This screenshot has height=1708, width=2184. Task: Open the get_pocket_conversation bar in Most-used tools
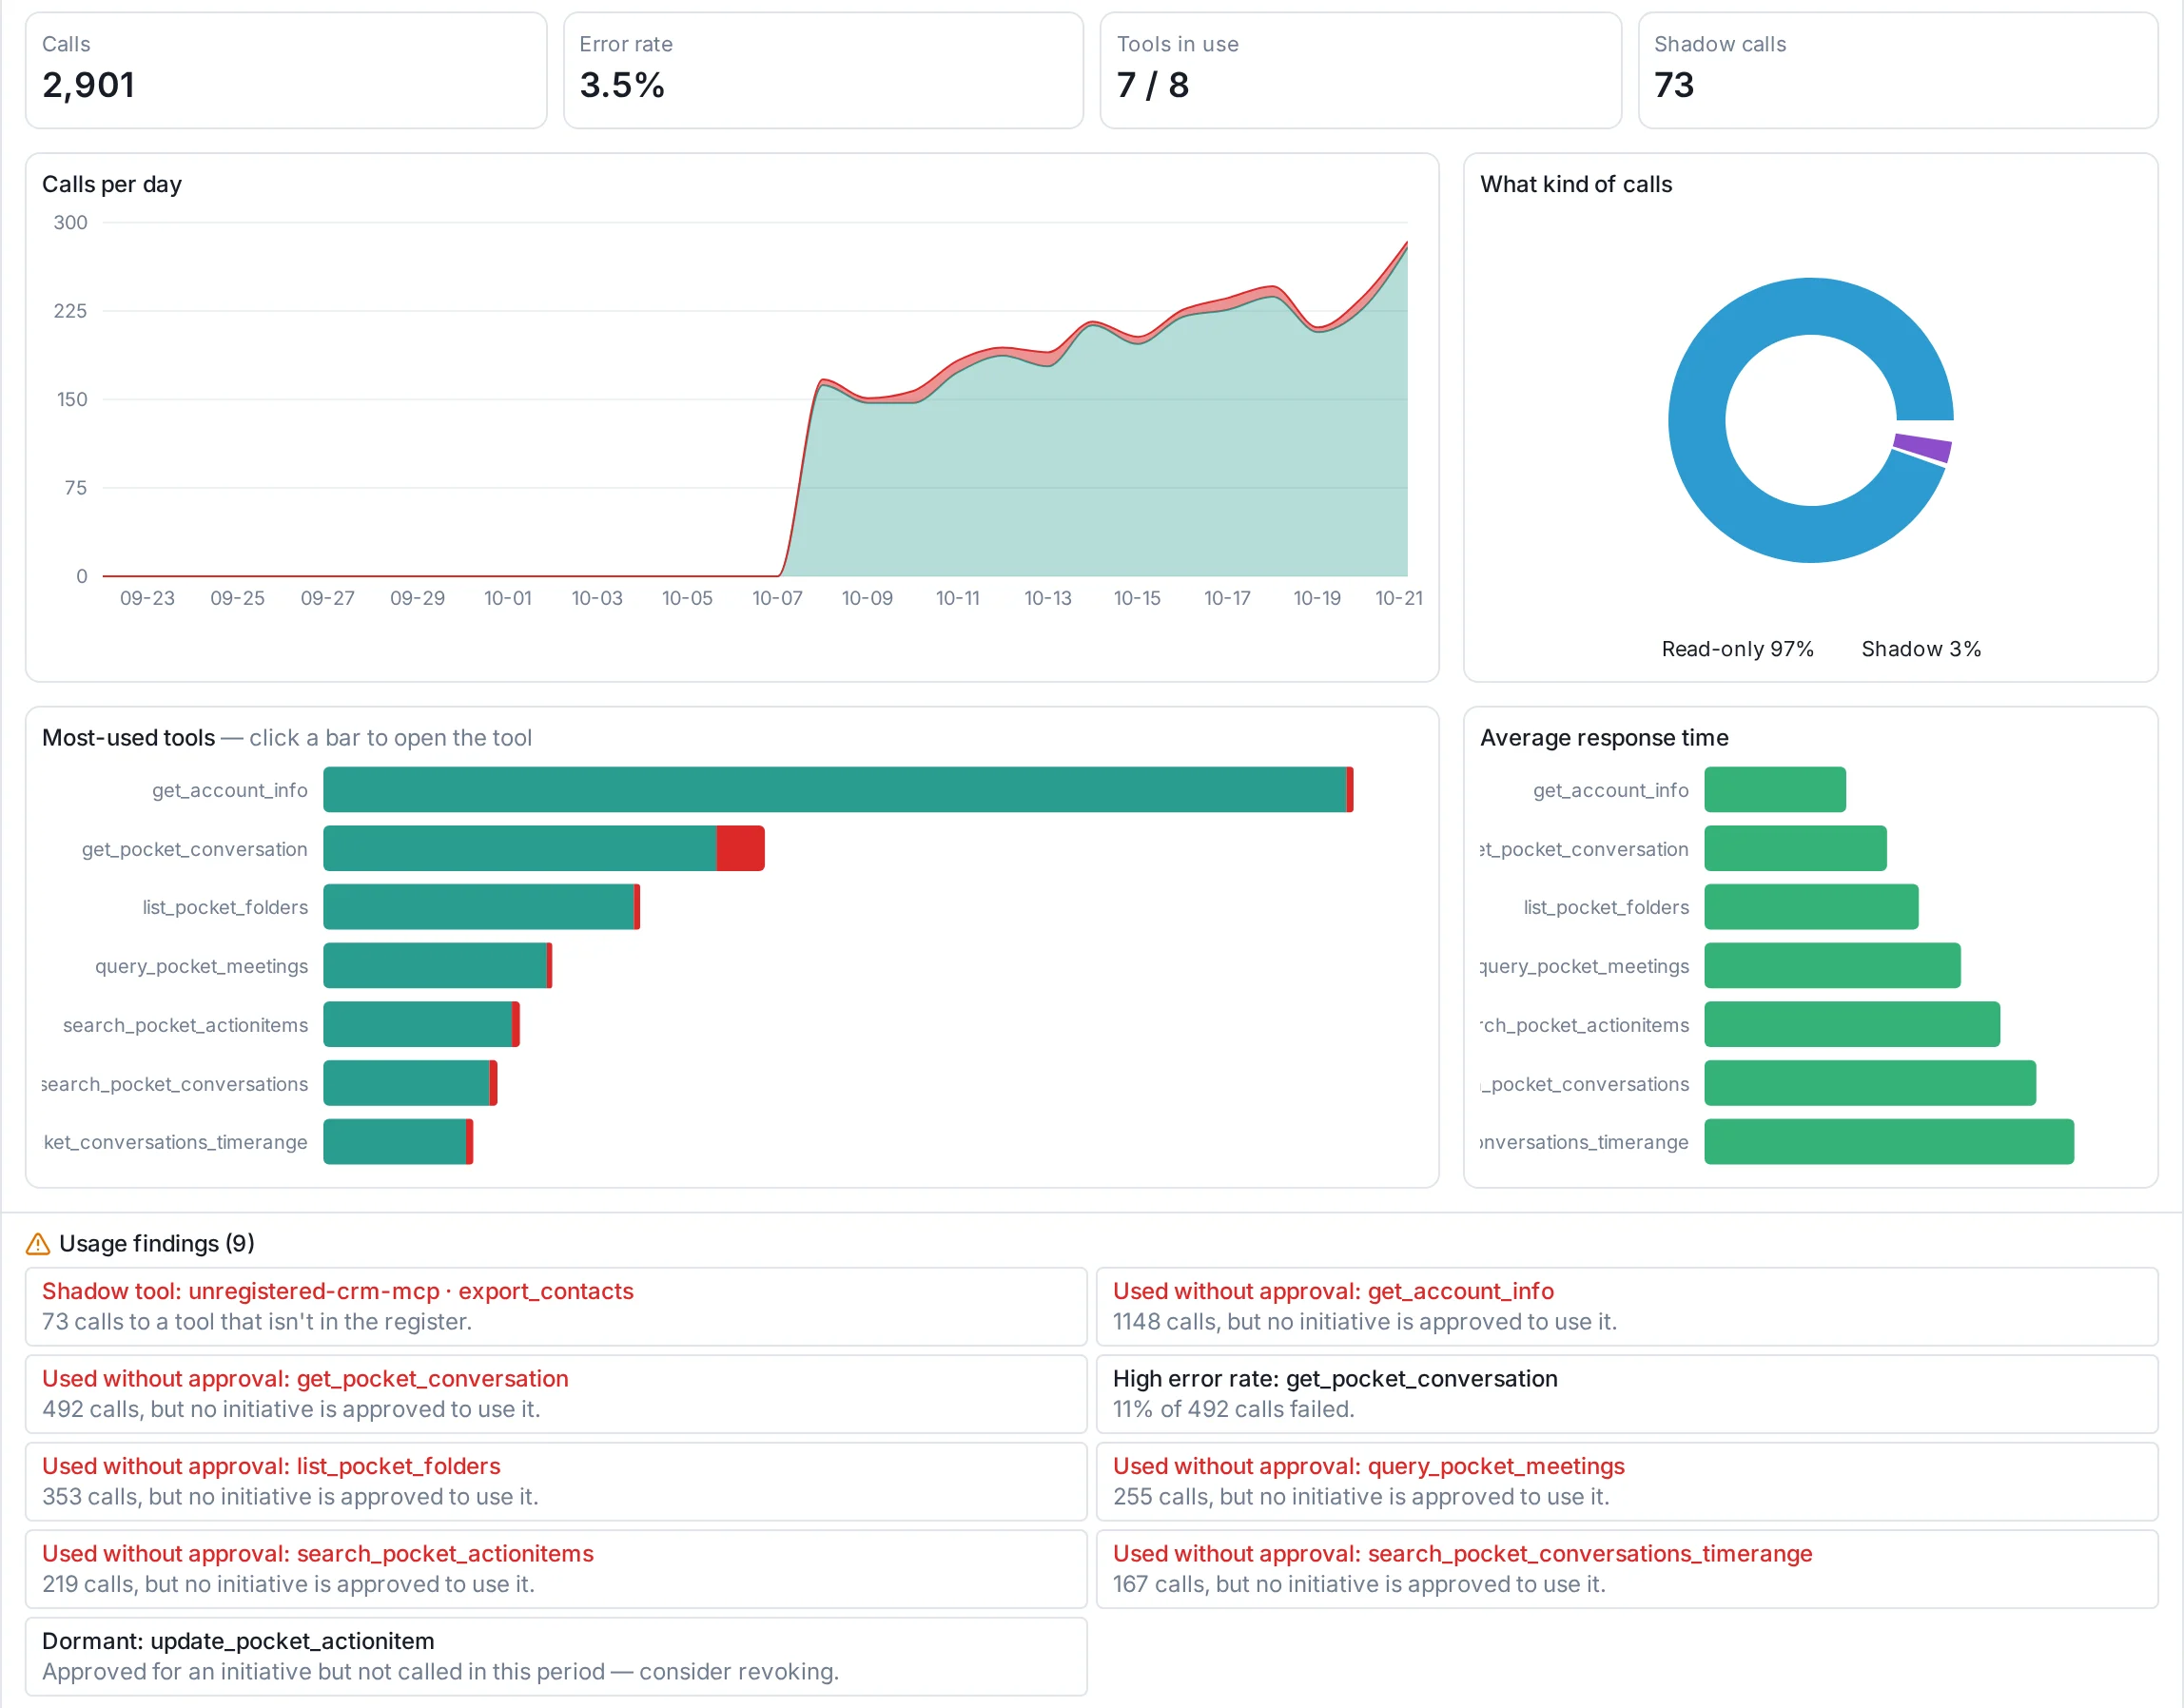pyautogui.click(x=544, y=848)
